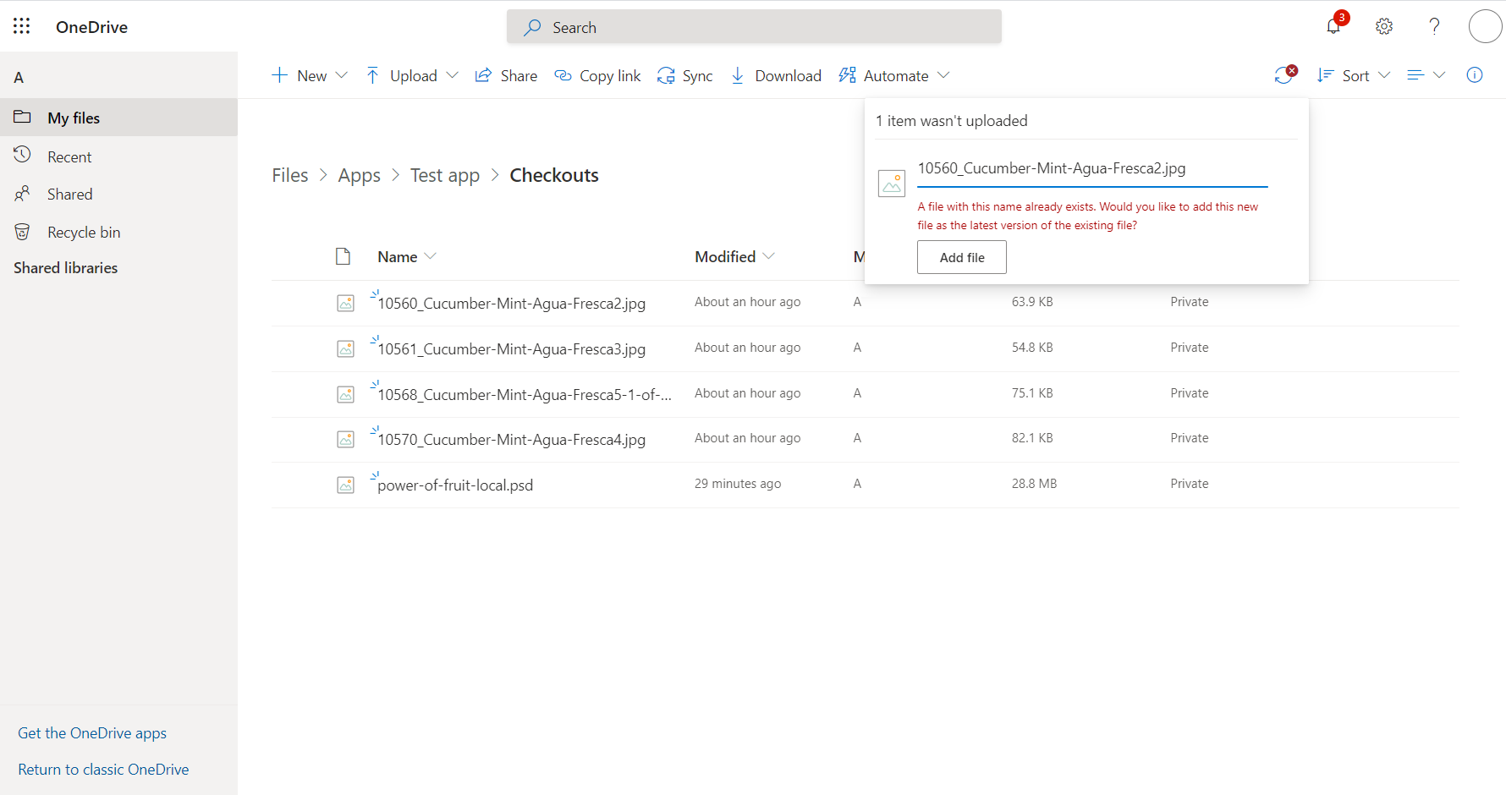The width and height of the screenshot is (1506, 795).
Task: Expand the New dropdown
Action: coord(342,75)
